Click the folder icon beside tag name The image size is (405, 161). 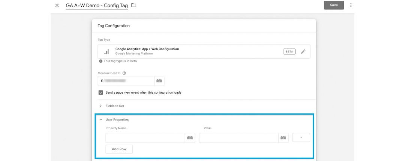point(133,5)
